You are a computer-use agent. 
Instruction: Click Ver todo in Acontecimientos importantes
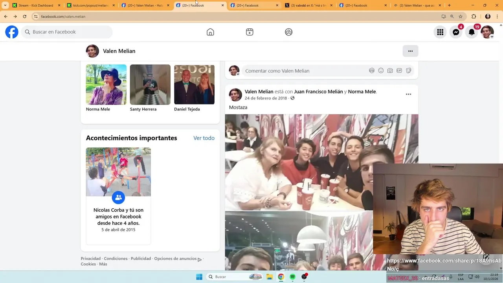coord(204,138)
